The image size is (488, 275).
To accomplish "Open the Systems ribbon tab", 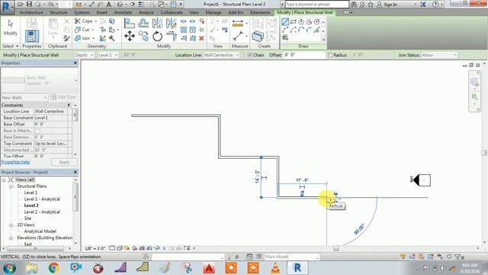I will (x=82, y=12).
